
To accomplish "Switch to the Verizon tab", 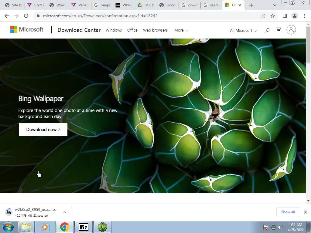I will pos(80,5).
